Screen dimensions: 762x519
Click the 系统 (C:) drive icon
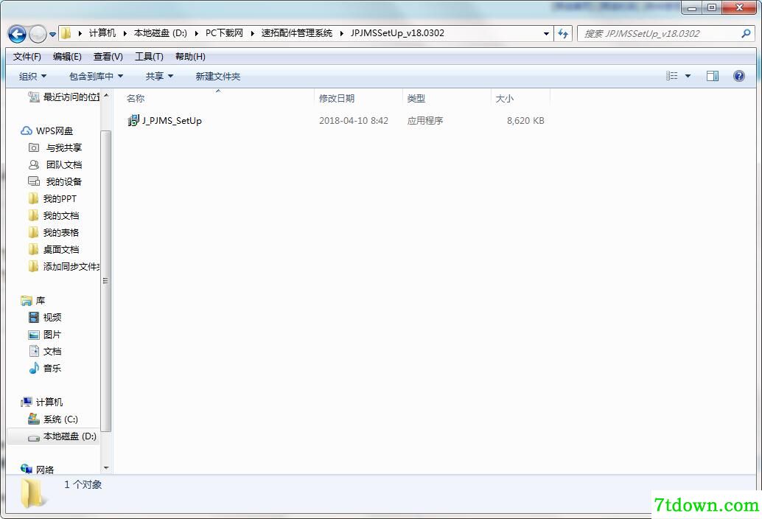point(34,419)
